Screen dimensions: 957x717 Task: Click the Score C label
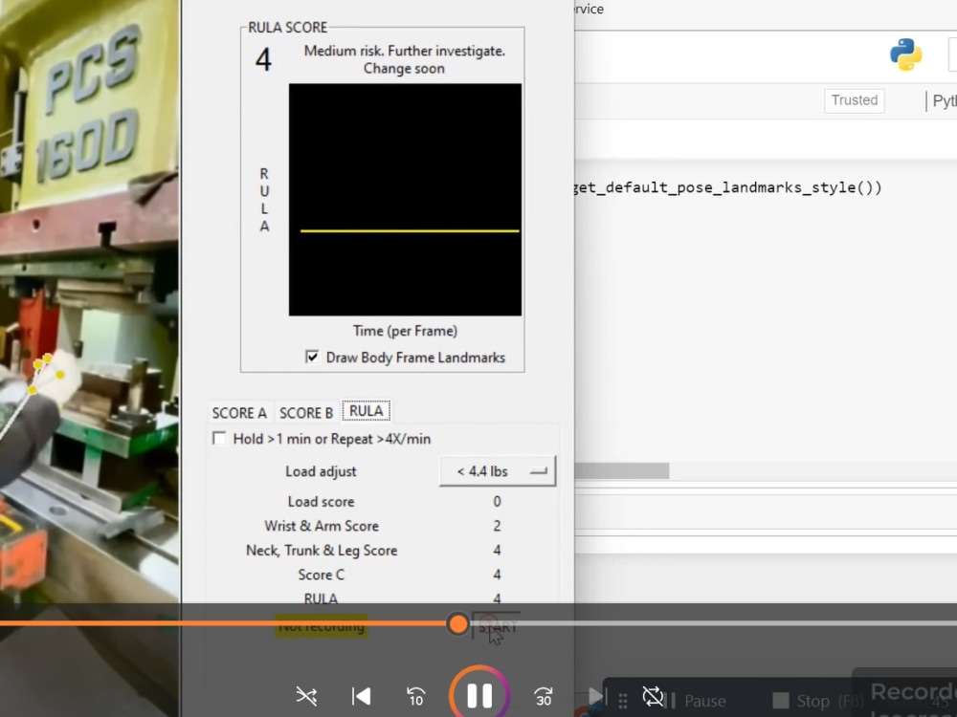coord(321,575)
